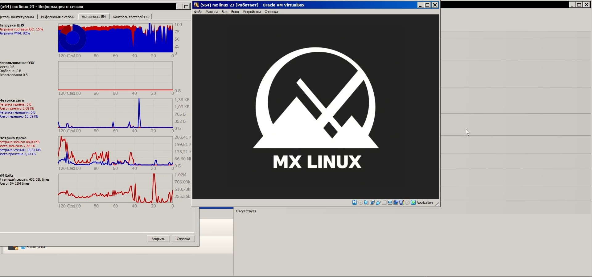Open the Устройства menu

pos(252,12)
